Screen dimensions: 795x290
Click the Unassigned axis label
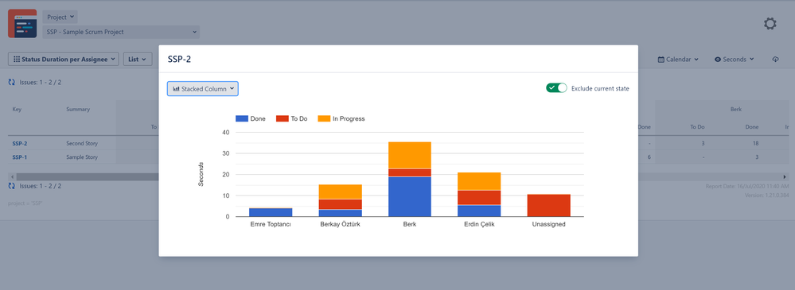(548, 224)
